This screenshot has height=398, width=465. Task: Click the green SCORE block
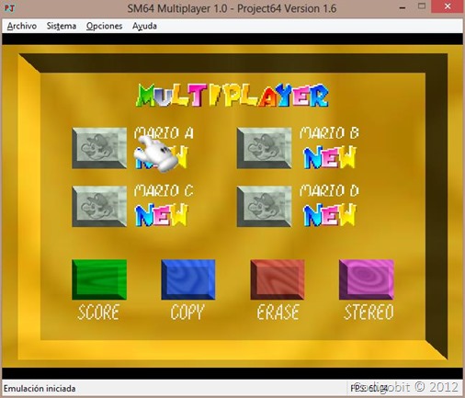[99, 279]
